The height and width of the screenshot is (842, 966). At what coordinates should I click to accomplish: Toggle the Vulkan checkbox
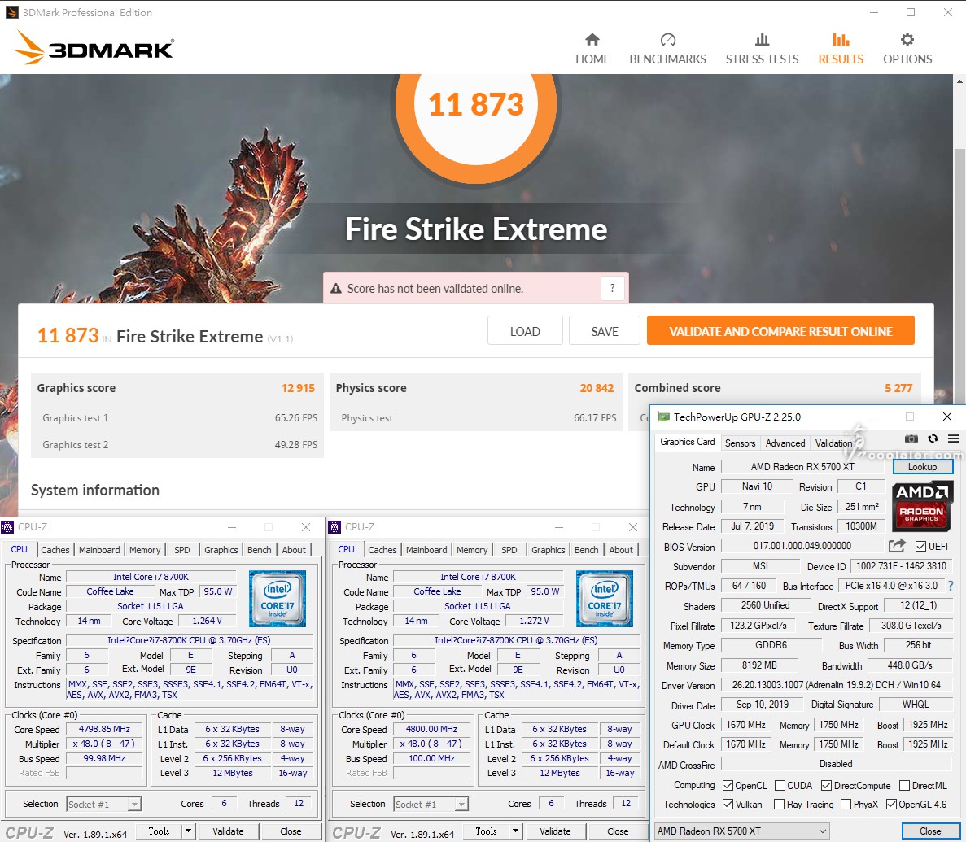click(728, 804)
